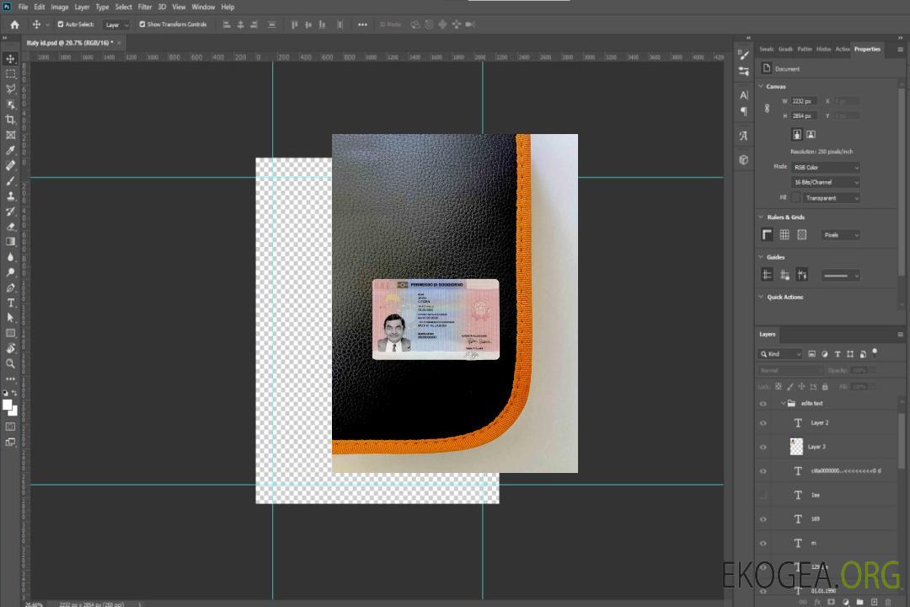Image resolution: width=910 pixels, height=607 pixels.
Task: Select the Move tool
Action: tap(11, 59)
